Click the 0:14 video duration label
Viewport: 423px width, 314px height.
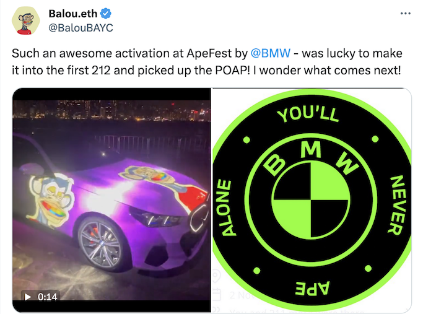tap(48, 297)
